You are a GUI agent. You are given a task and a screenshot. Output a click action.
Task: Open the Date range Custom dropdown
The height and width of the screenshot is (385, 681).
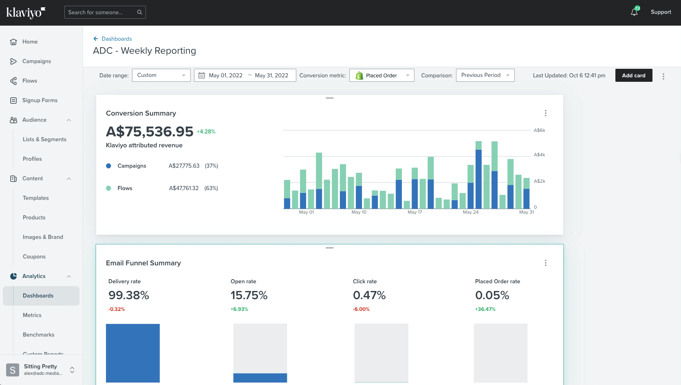click(x=161, y=75)
